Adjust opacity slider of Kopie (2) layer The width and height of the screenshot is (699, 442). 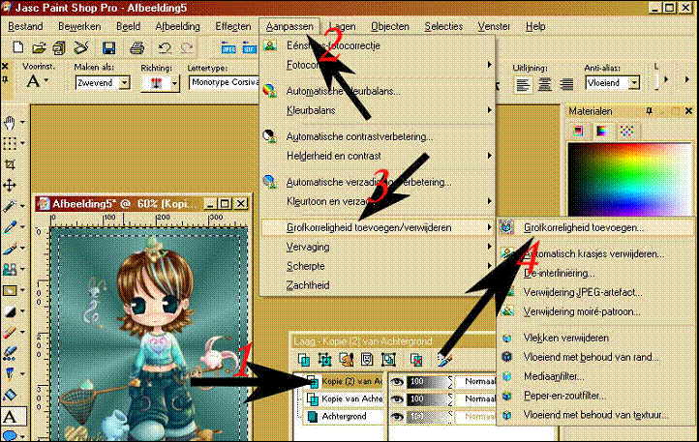click(x=429, y=381)
